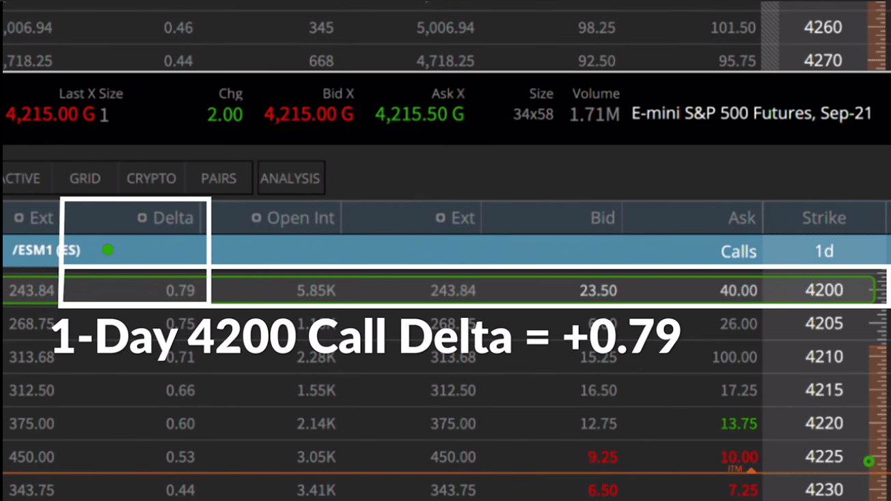Switch to the CRYPTO tab
The width and height of the screenshot is (891, 501).
click(x=151, y=178)
